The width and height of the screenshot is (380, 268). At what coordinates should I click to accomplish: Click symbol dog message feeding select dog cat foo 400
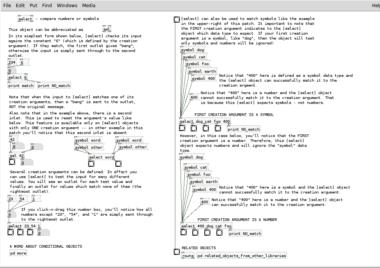193,50
